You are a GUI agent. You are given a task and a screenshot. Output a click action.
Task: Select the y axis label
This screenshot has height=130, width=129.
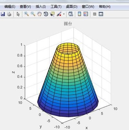point(41,126)
